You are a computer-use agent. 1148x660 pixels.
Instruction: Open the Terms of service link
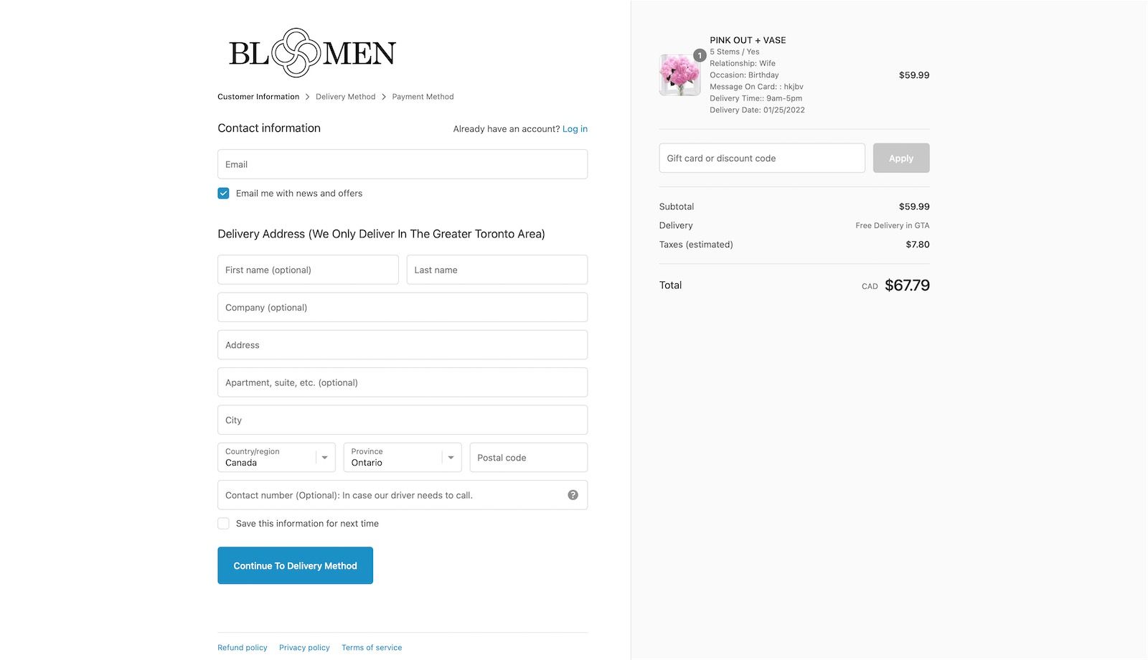(372, 648)
